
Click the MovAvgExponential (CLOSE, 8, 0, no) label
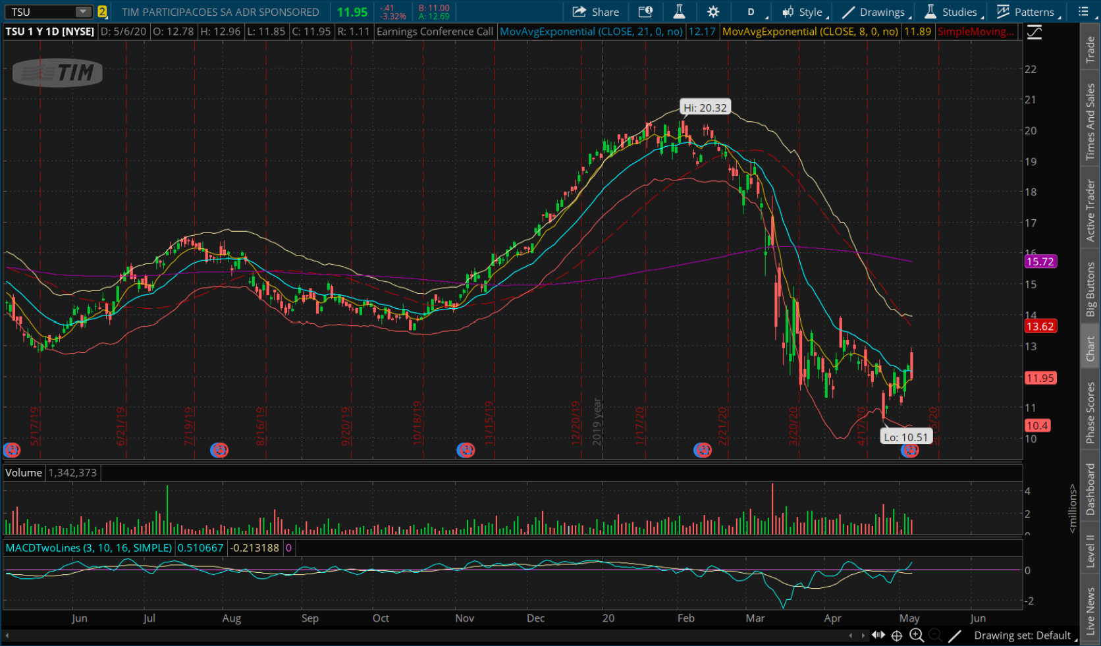tap(810, 32)
